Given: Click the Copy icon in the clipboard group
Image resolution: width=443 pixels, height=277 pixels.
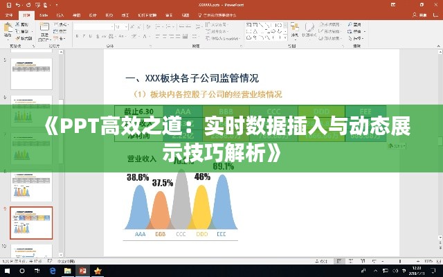Looking at the screenshot, I should click(x=18, y=31).
